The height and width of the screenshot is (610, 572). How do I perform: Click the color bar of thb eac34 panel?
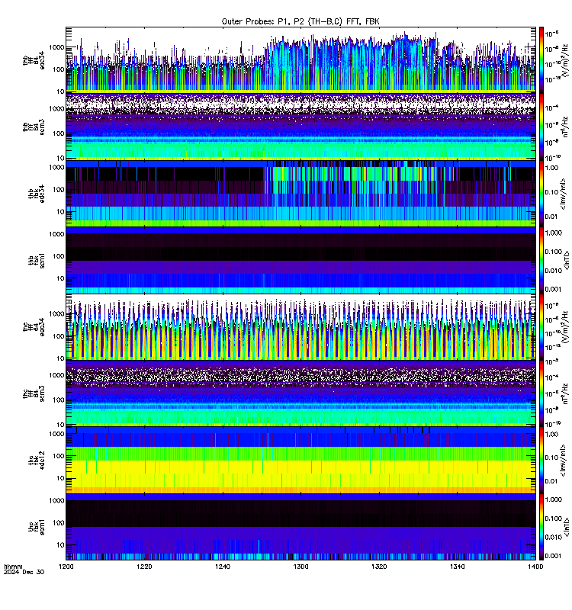pos(541,60)
